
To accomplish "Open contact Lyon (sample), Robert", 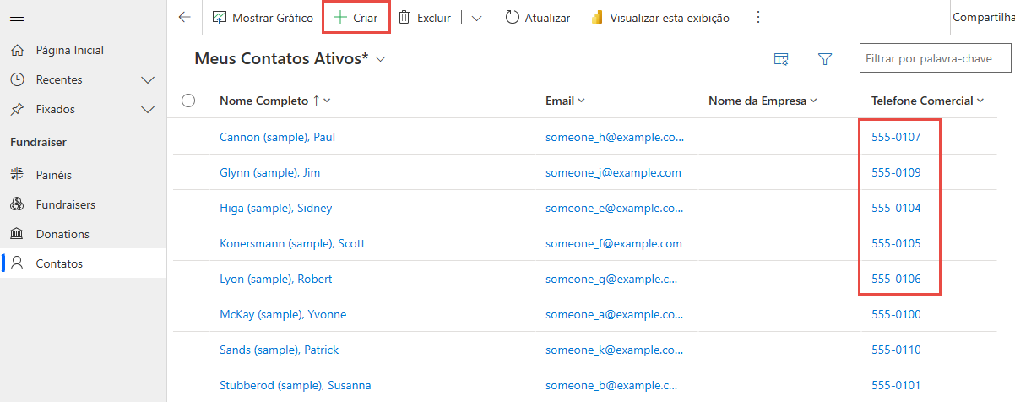I will pyautogui.click(x=275, y=279).
